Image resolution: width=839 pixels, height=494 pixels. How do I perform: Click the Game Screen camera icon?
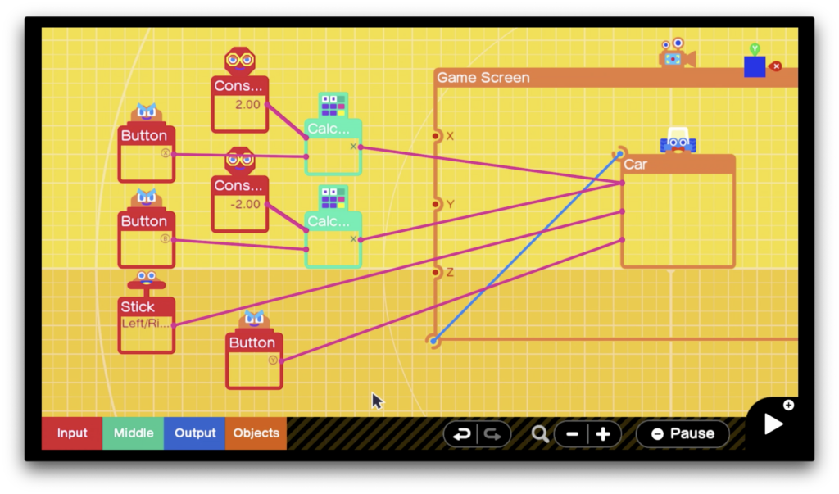pyautogui.click(x=675, y=57)
